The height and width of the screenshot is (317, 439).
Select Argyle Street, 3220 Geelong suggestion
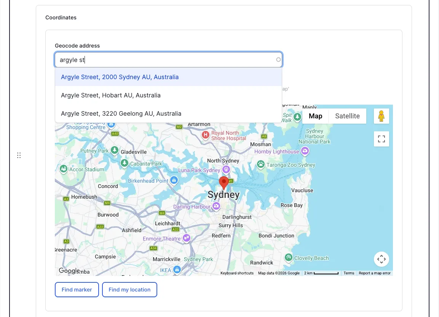(x=169, y=113)
